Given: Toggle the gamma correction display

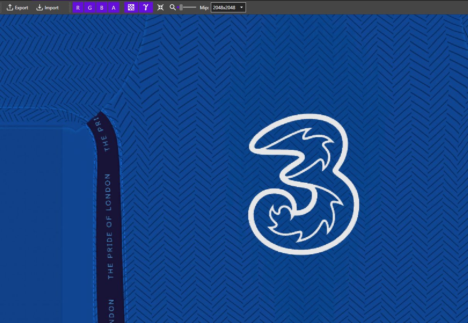Looking at the screenshot, I should 146,7.
